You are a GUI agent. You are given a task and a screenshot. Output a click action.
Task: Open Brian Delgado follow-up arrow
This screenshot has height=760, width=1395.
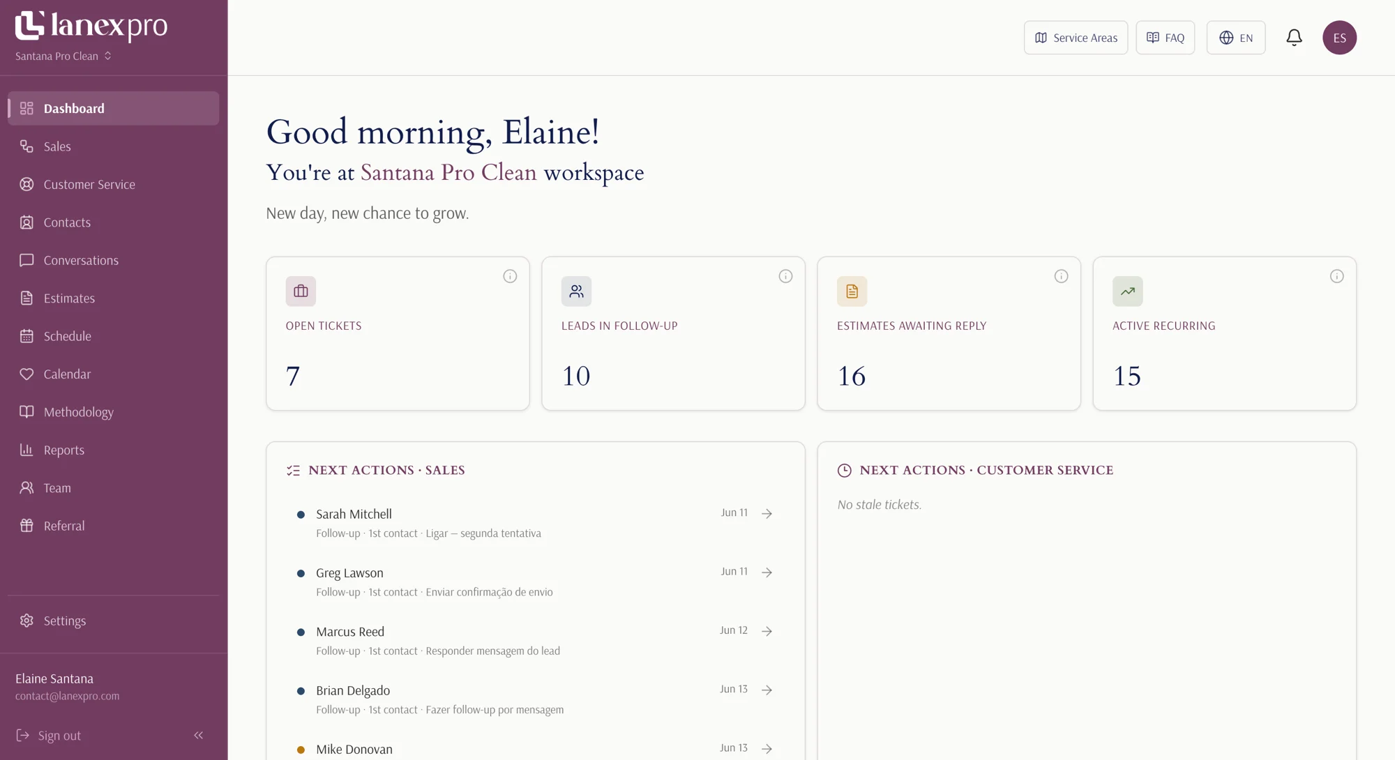point(767,690)
